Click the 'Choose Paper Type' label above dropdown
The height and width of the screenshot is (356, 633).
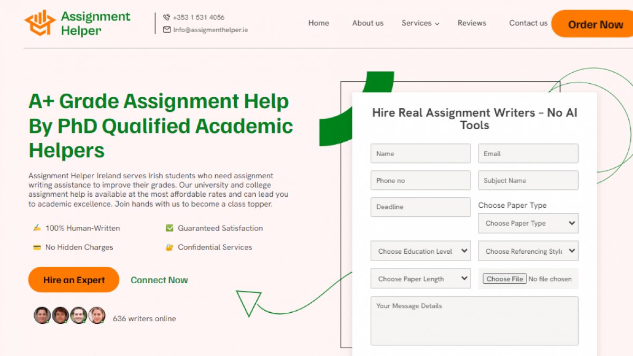click(x=512, y=205)
